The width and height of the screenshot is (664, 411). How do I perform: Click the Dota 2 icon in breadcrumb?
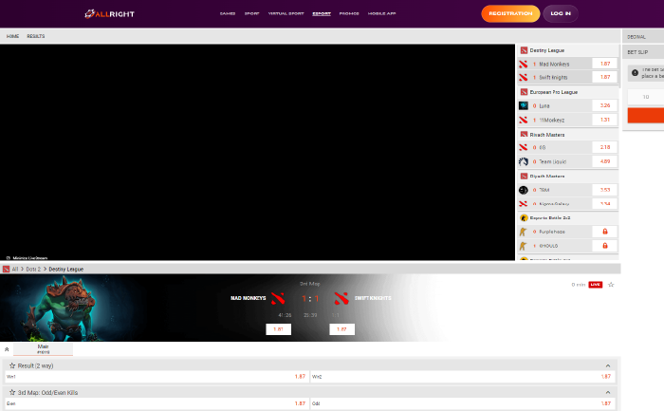pos(6,269)
